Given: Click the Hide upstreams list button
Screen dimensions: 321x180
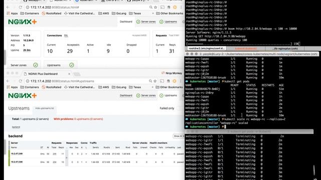Looking at the screenshot, I should pos(45,108).
